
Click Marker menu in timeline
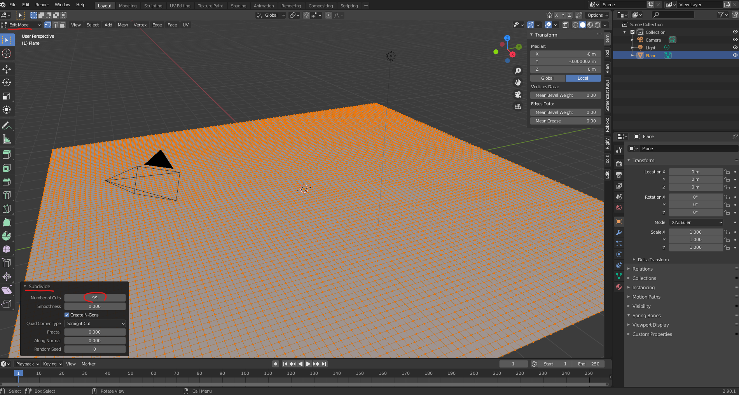click(88, 364)
